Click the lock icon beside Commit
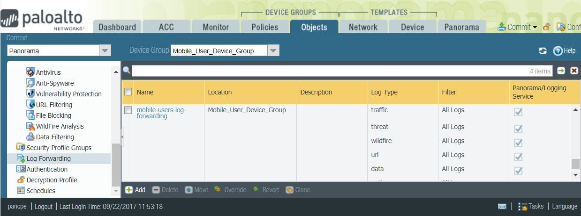The image size is (581, 216). click(547, 27)
